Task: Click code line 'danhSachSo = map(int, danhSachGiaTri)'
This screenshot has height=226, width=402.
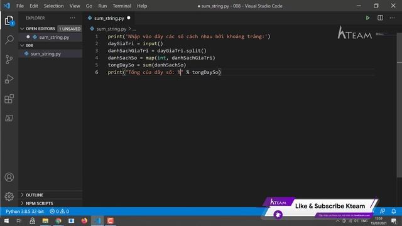Action: pyautogui.click(x=161, y=58)
